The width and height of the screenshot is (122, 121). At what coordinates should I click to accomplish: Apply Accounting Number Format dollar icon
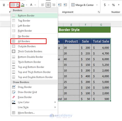[x=105, y=5]
